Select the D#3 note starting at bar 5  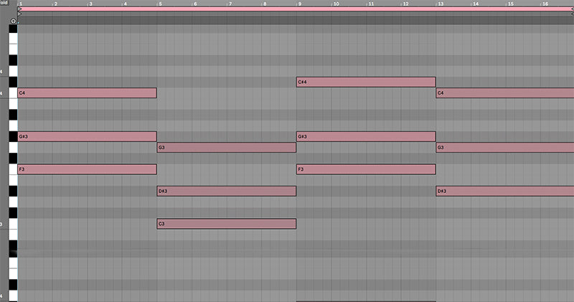click(x=227, y=191)
